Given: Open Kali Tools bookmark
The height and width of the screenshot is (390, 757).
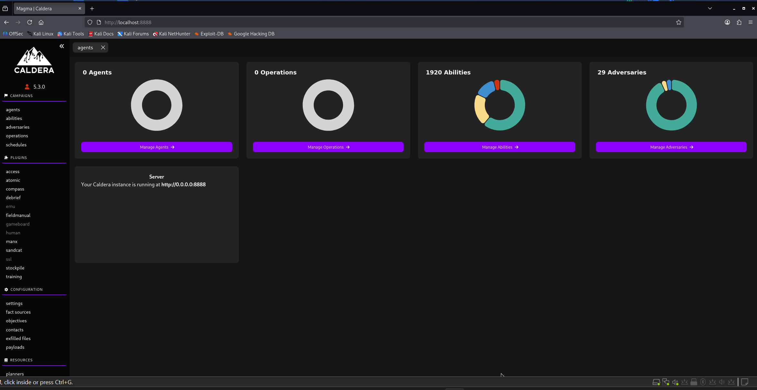Looking at the screenshot, I should (x=71, y=34).
